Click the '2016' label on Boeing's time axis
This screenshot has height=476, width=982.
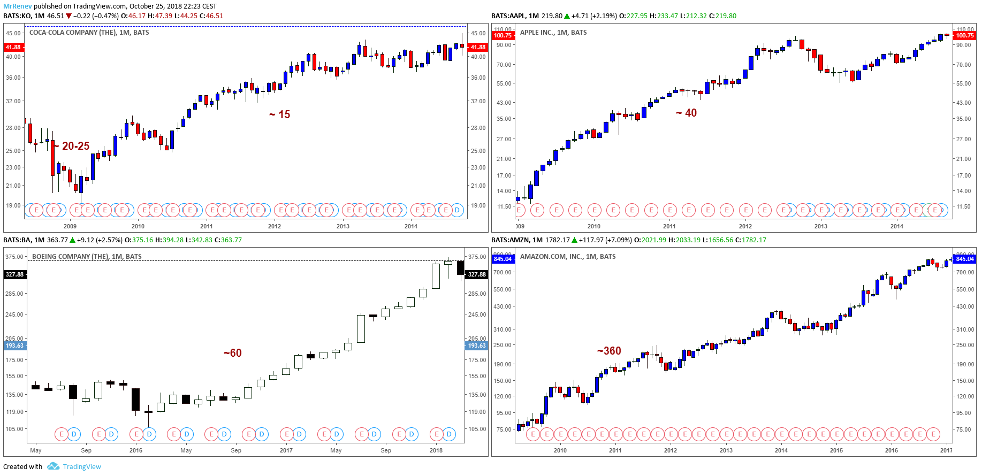(x=136, y=450)
